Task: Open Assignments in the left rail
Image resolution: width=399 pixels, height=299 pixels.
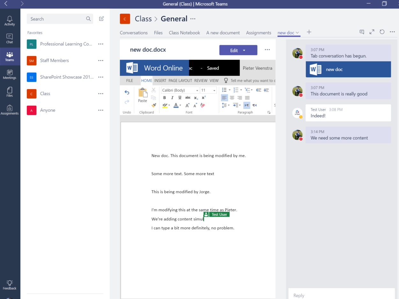Action: 10,110
